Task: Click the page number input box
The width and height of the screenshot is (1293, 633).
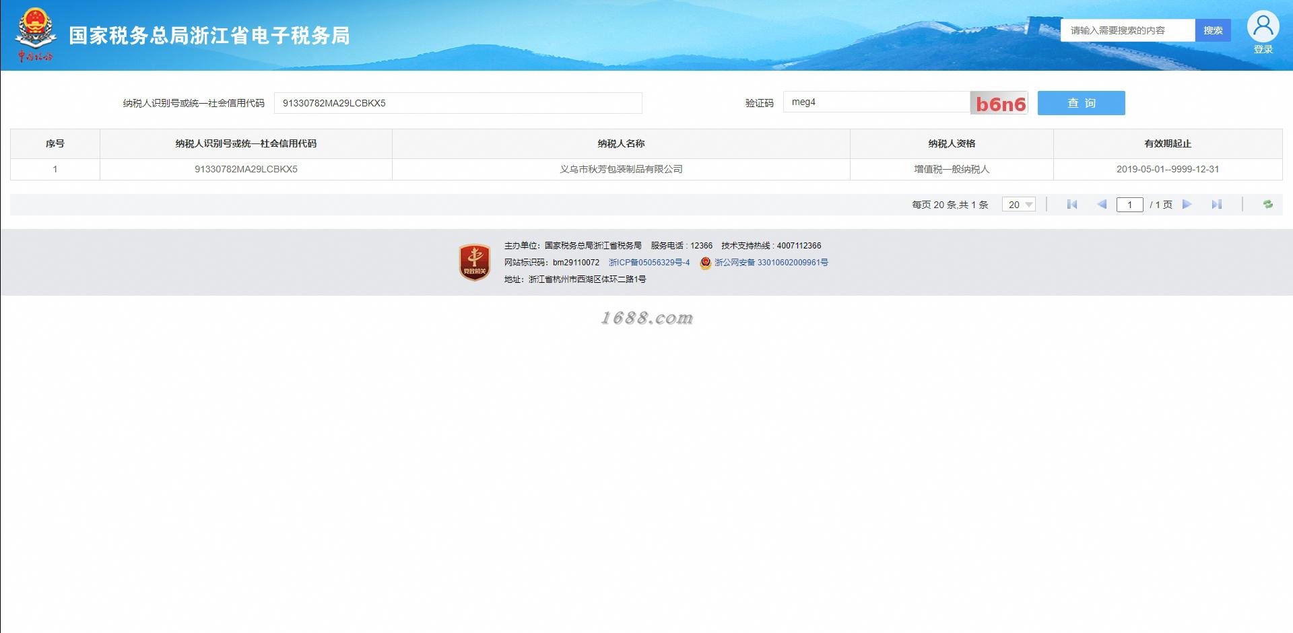Action: click(x=1129, y=205)
